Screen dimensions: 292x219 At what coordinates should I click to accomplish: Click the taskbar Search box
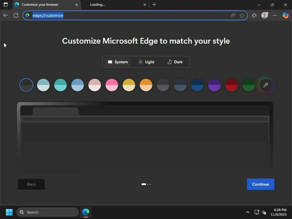coord(48,212)
